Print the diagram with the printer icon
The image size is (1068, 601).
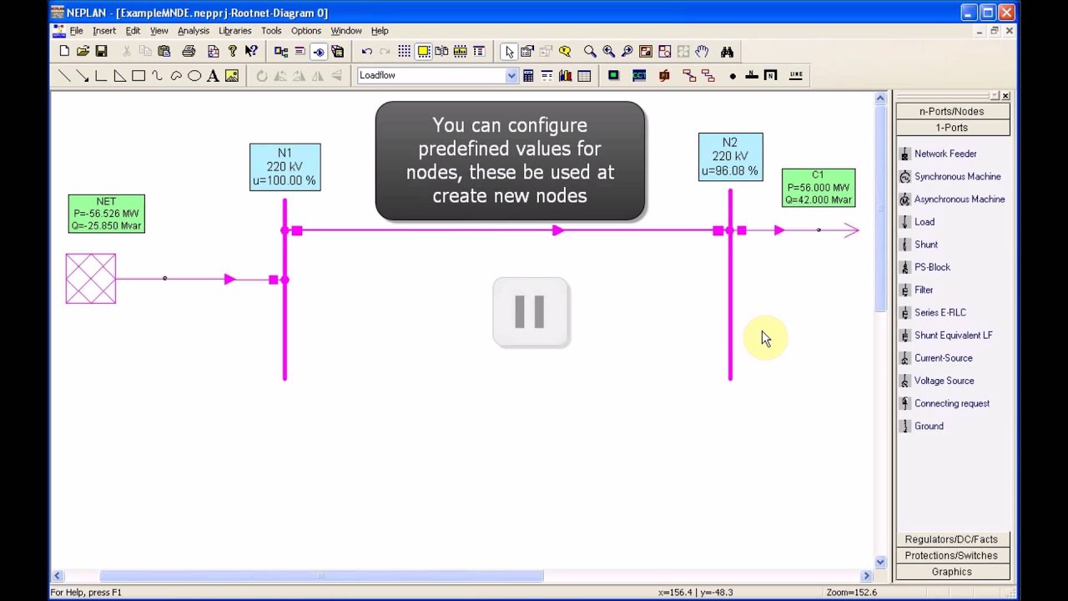click(x=189, y=52)
